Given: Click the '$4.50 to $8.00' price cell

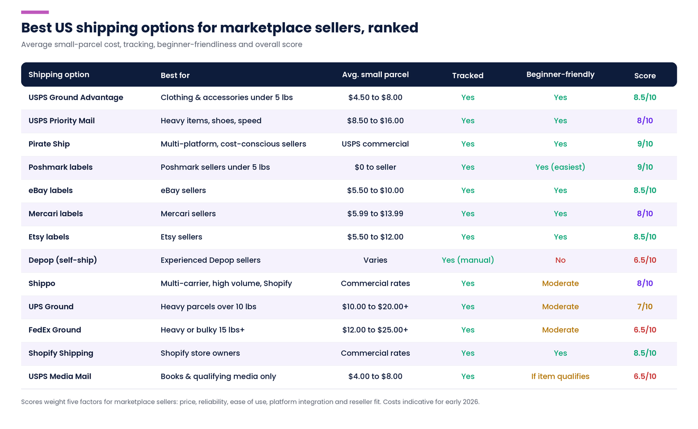Looking at the screenshot, I should [375, 97].
